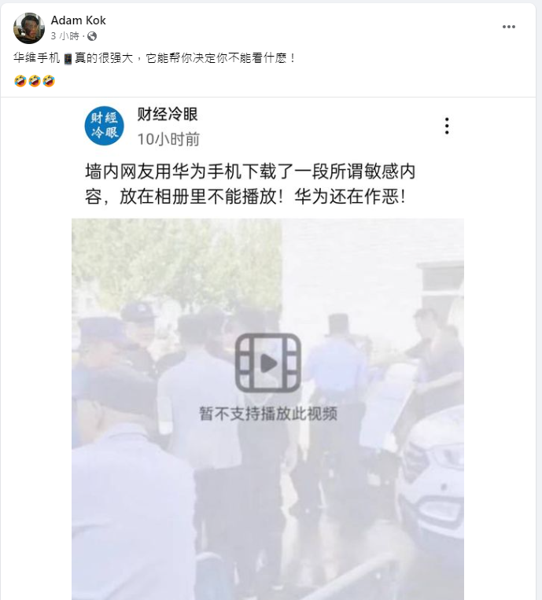Open the post's three-dot options menu

tap(509, 27)
